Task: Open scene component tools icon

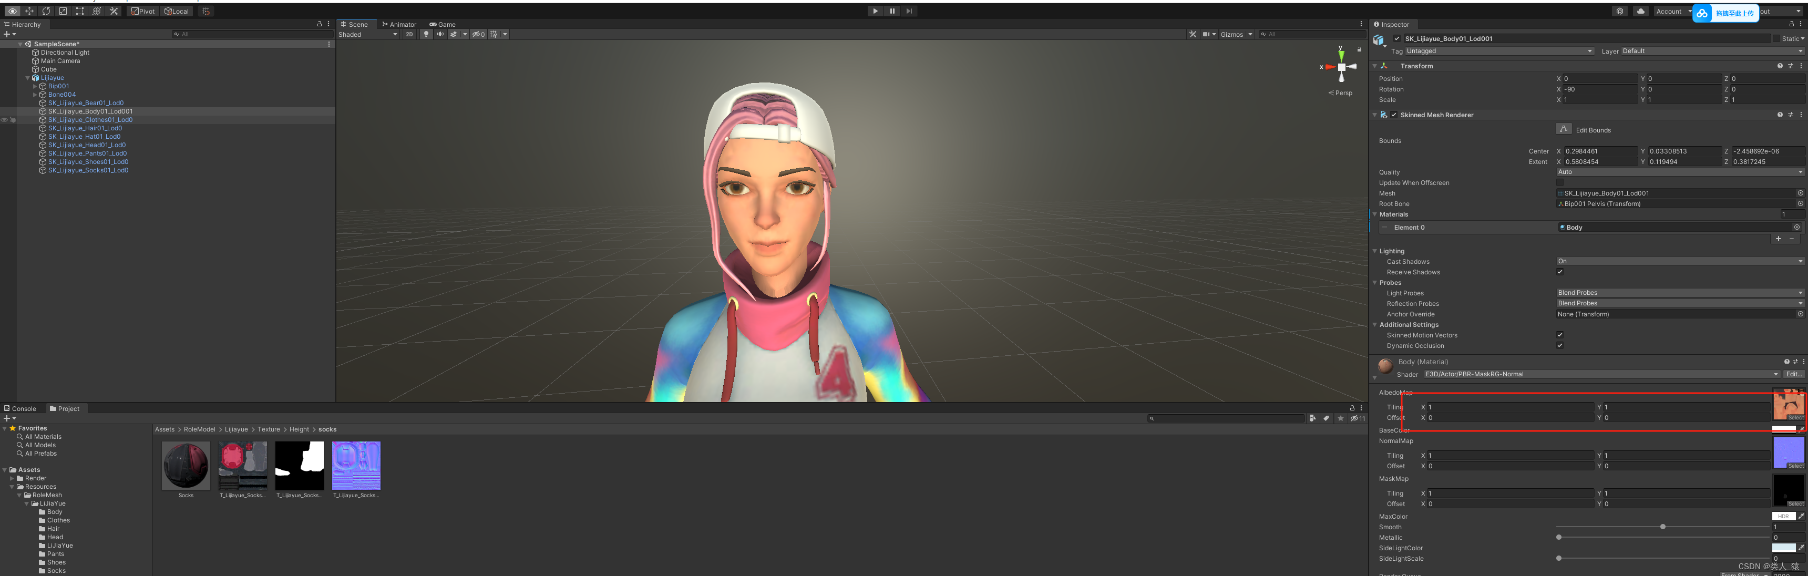Action: tap(1193, 34)
